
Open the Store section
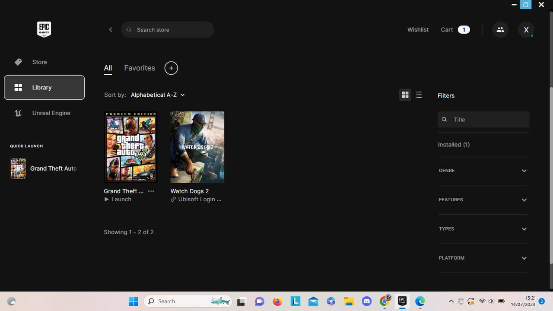point(44,62)
